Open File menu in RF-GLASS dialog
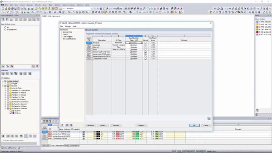The height and width of the screenshot is (153, 272). pyautogui.click(x=61, y=26)
